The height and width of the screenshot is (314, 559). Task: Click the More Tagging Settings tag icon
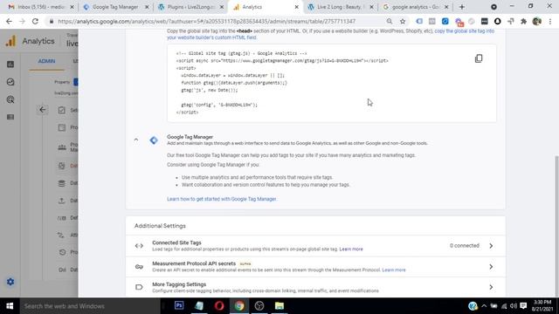coord(139,287)
